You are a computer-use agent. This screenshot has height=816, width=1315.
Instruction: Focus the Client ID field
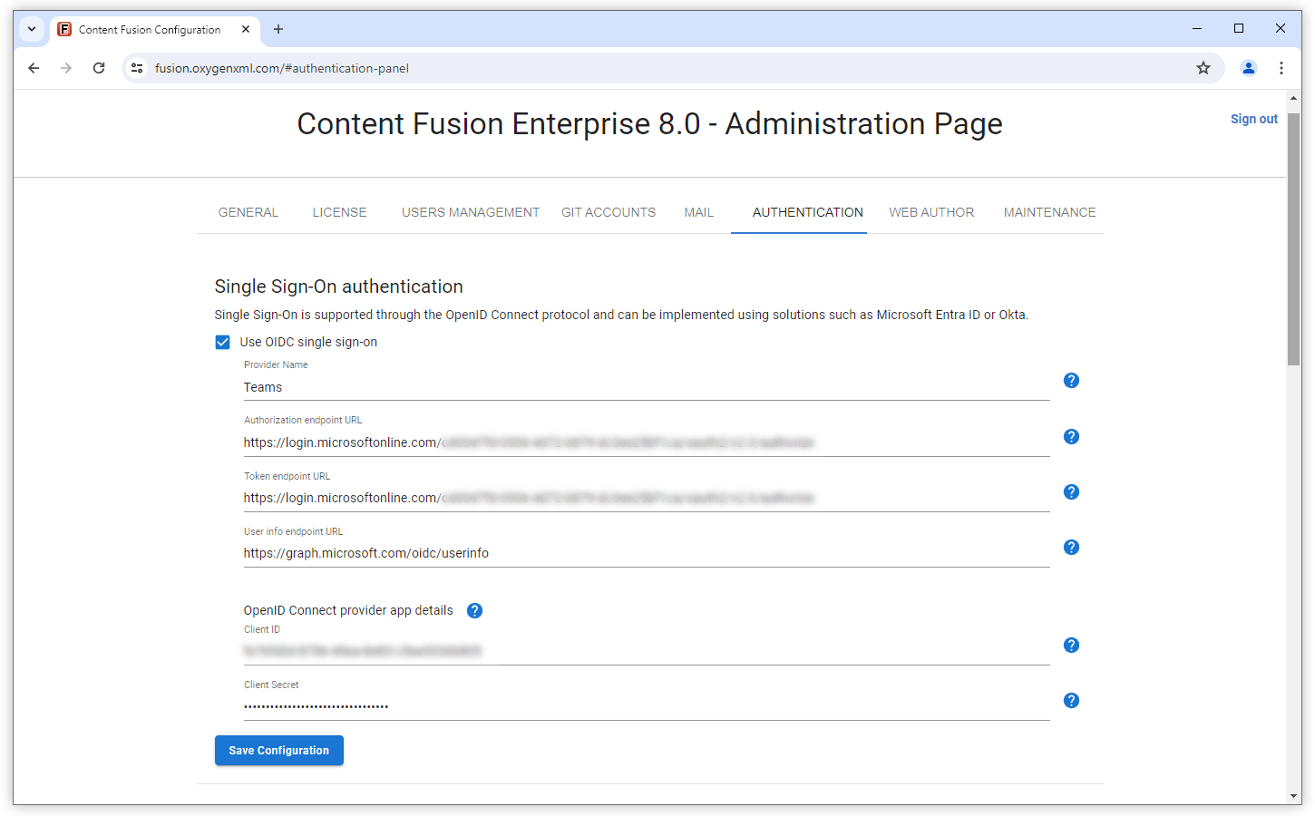click(x=647, y=651)
